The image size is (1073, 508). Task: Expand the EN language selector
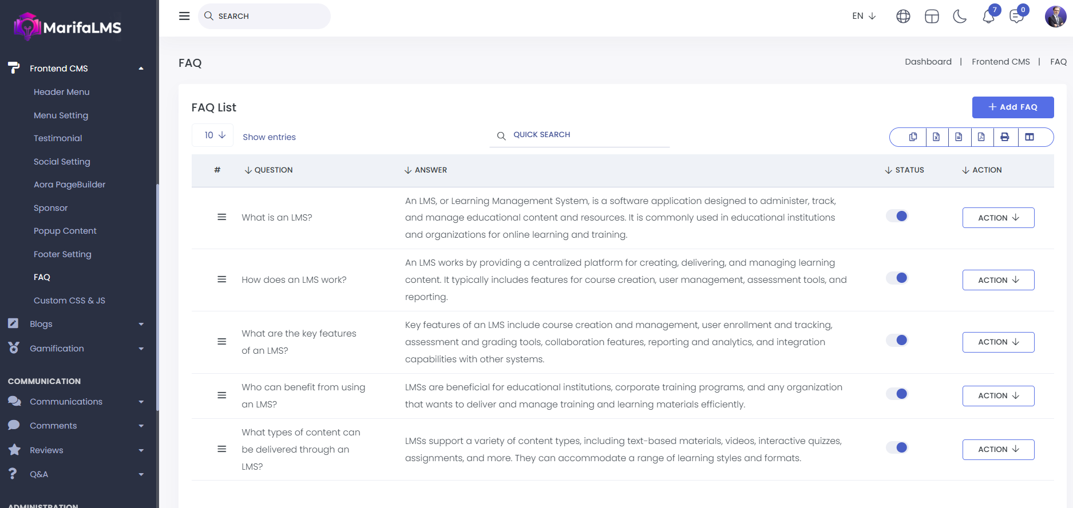tap(864, 16)
